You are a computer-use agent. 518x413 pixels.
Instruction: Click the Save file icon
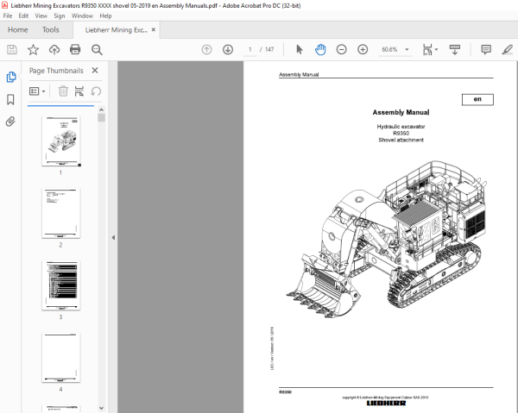pyautogui.click(x=12, y=49)
